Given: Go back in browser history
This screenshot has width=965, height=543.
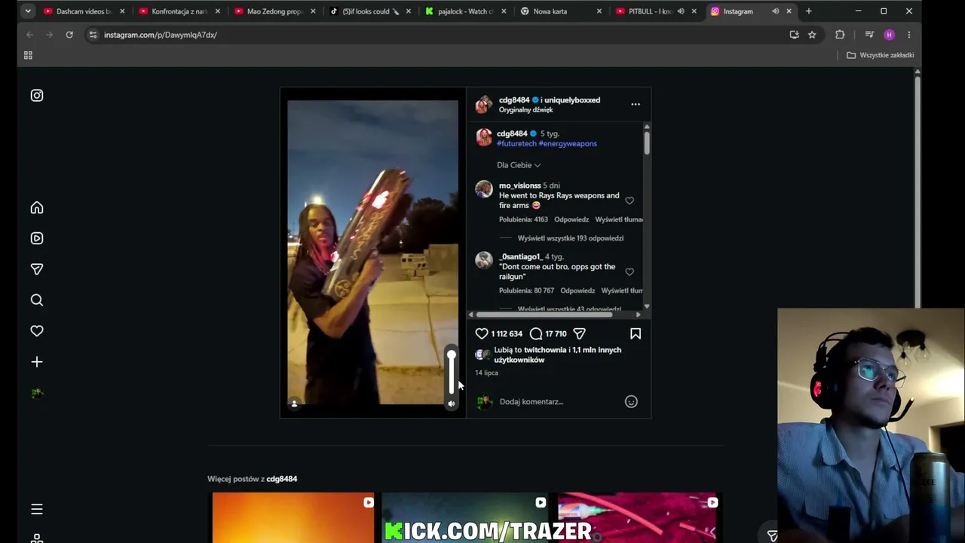Looking at the screenshot, I should (x=29, y=35).
